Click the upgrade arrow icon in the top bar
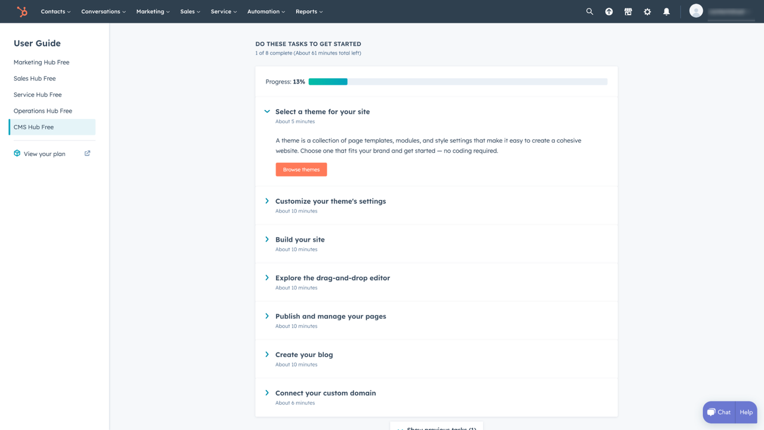This screenshot has height=430, width=764. pos(609,11)
